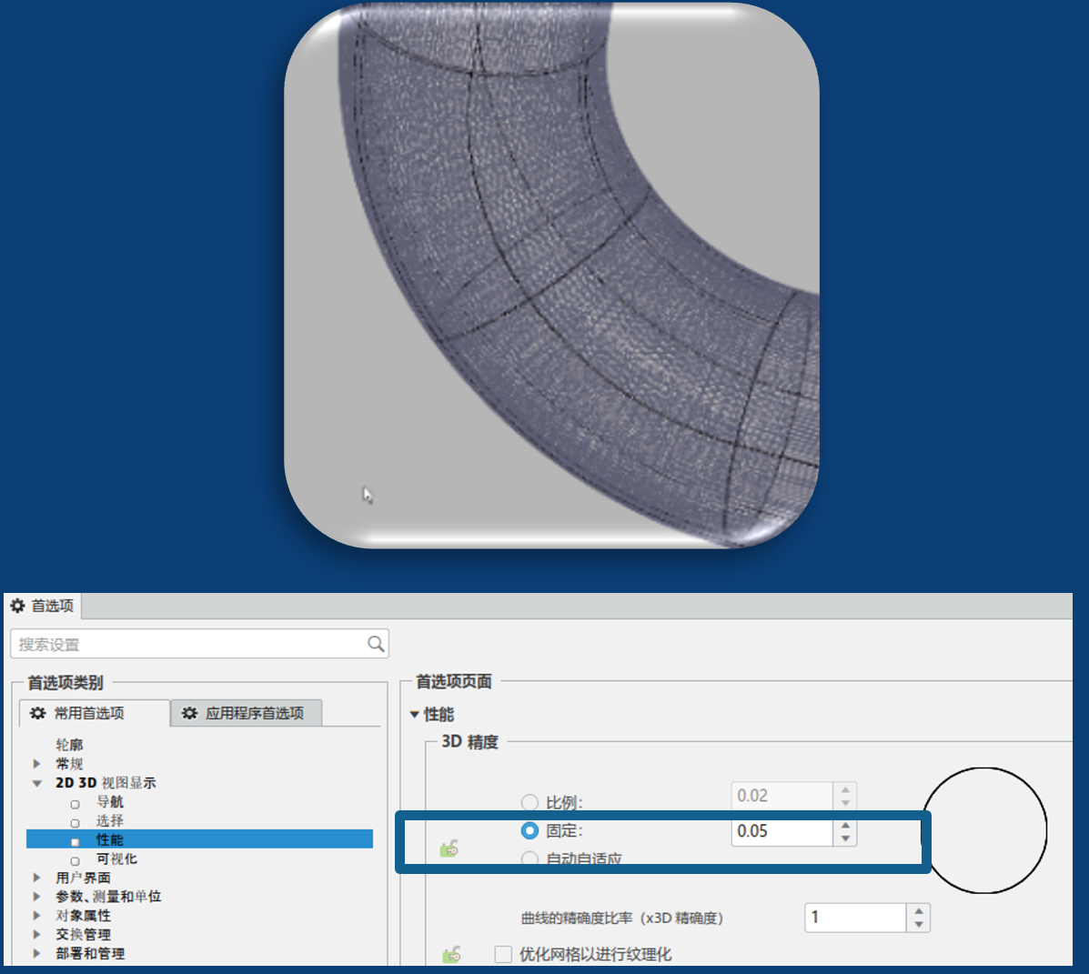Expand the 用户界面 tree category
This screenshot has height=974, width=1089.
(x=37, y=878)
